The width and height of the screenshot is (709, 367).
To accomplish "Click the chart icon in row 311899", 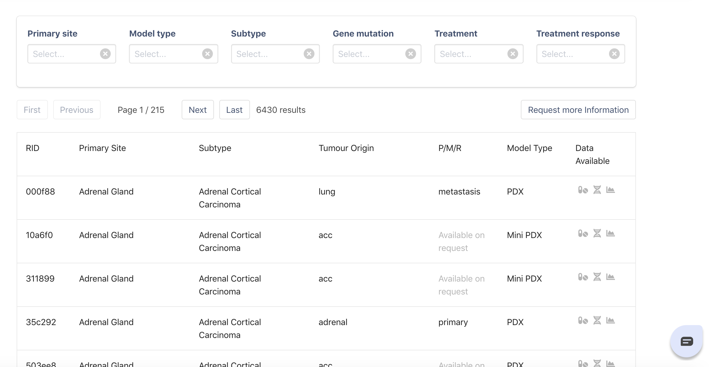I will tap(610, 277).
